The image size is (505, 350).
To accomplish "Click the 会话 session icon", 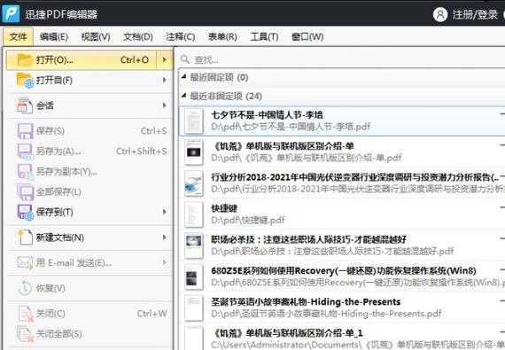I will pyautogui.click(x=25, y=105).
